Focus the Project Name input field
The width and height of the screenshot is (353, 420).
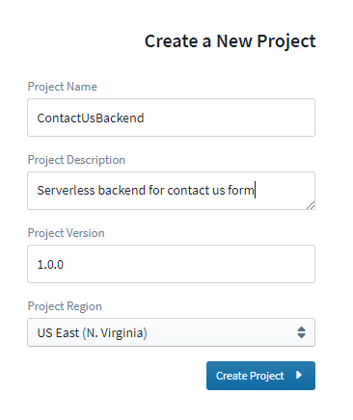coord(171,118)
